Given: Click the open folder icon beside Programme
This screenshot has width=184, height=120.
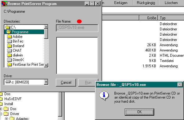Looking at the screenshot, I should point(9,32).
